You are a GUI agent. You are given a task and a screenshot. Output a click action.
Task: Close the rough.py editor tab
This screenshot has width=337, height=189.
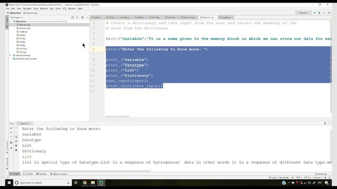(232, 17)
